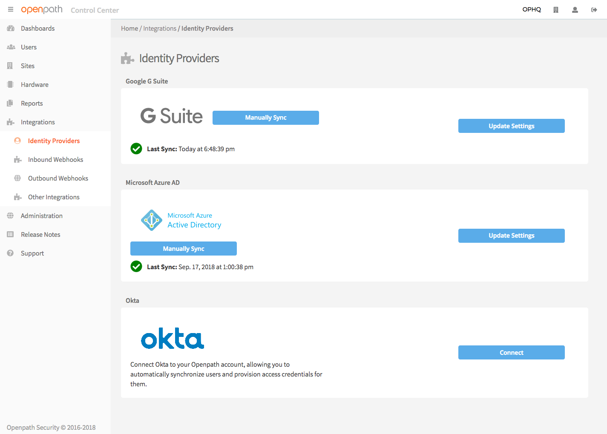Screen dimensions: 607x434
Task: Click the Integrations puzzle icon in sidebar
Action: [11, 122]
